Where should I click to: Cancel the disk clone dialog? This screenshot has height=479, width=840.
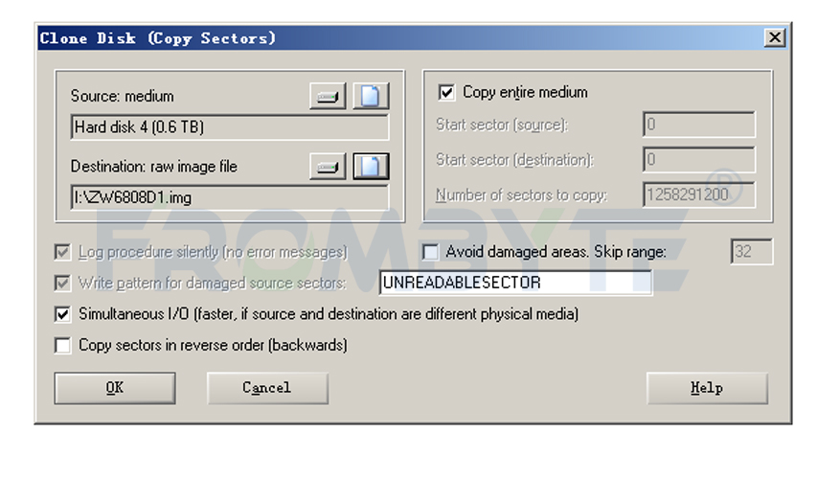(x=267, y=388)
